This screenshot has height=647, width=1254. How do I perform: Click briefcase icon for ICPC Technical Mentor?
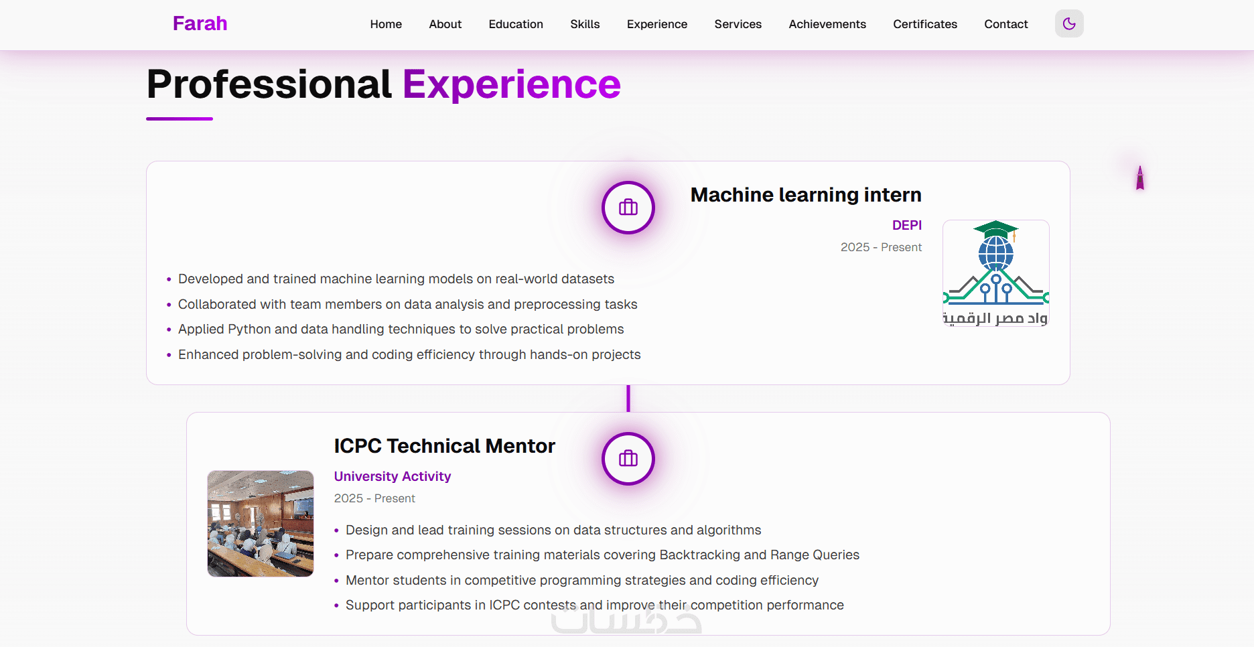pyautogui.click(x=628, y=459)
